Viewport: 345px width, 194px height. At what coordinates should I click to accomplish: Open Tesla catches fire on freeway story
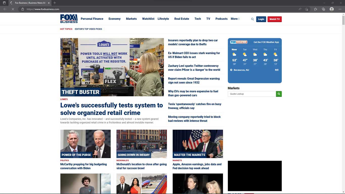(x=194, y=106)
